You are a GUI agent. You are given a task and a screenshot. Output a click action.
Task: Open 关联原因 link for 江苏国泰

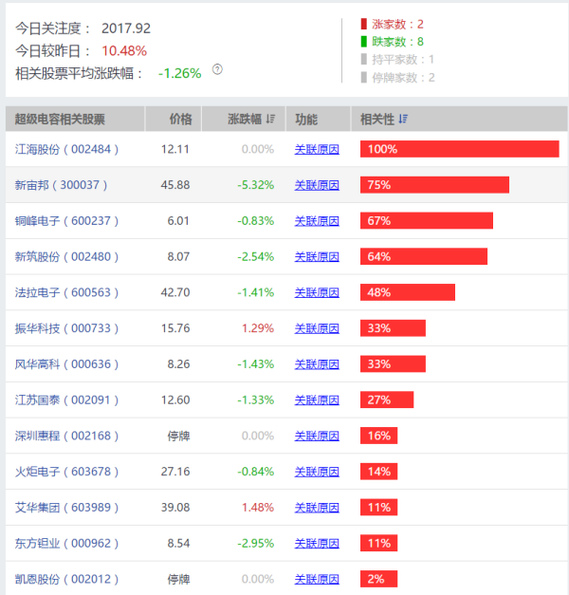coord(317,400)
